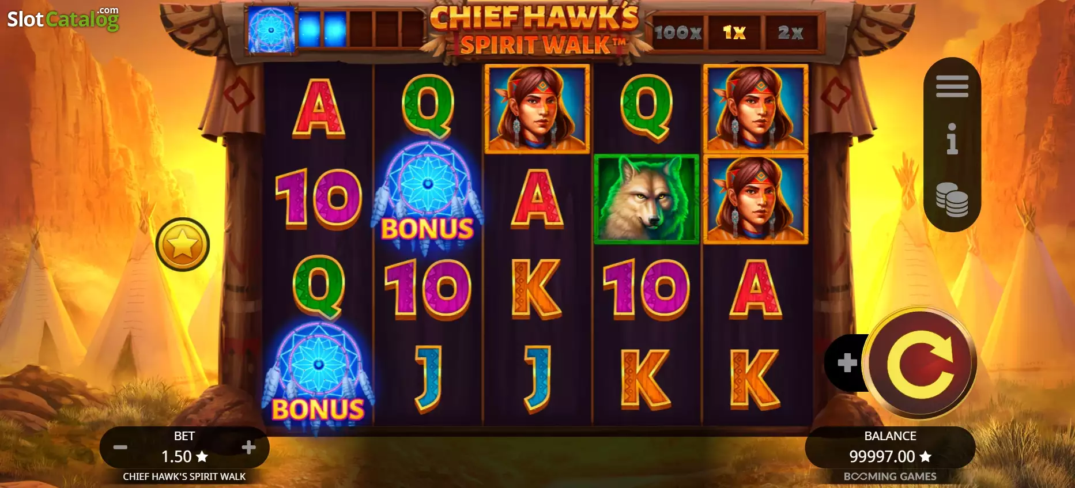Click the SlotCatalog.com logo

(x=63, y=18)
